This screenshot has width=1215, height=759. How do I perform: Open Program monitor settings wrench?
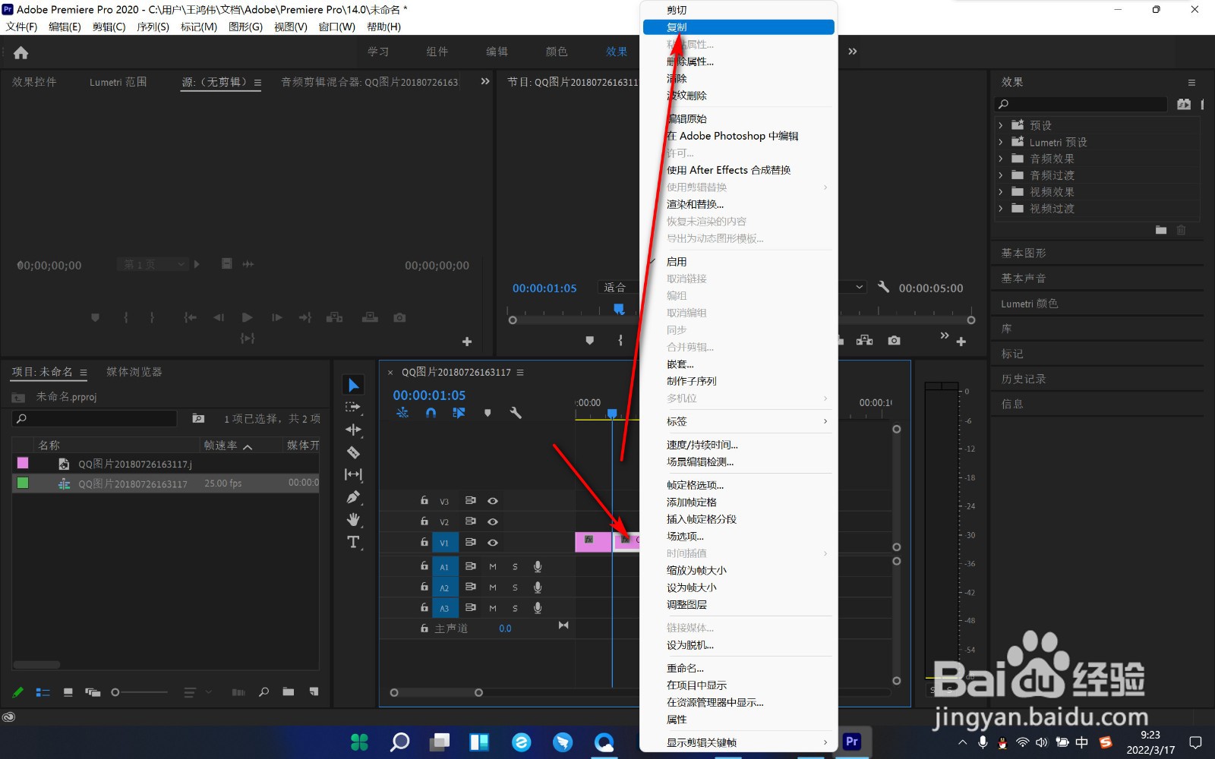883,287
